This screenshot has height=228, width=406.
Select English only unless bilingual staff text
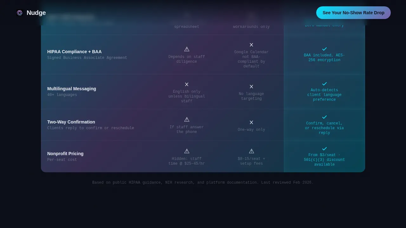(187, 97)
